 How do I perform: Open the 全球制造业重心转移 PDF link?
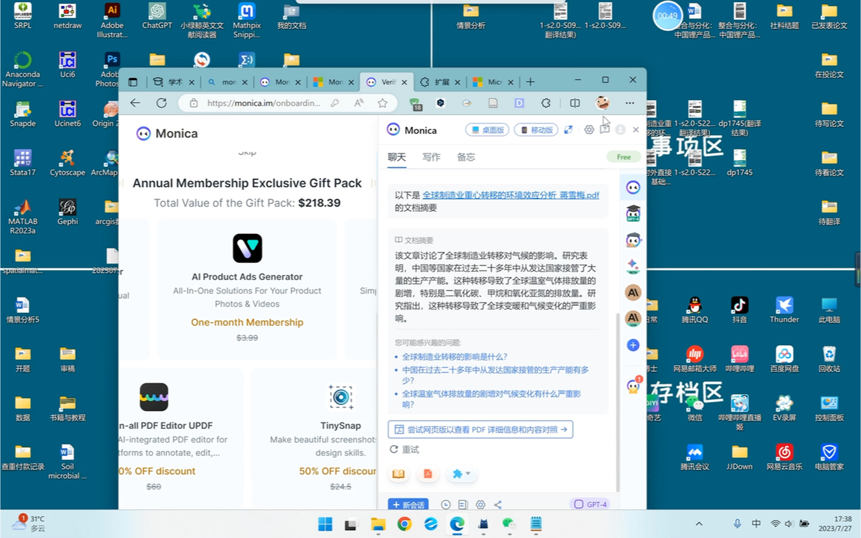click(511, 195)
